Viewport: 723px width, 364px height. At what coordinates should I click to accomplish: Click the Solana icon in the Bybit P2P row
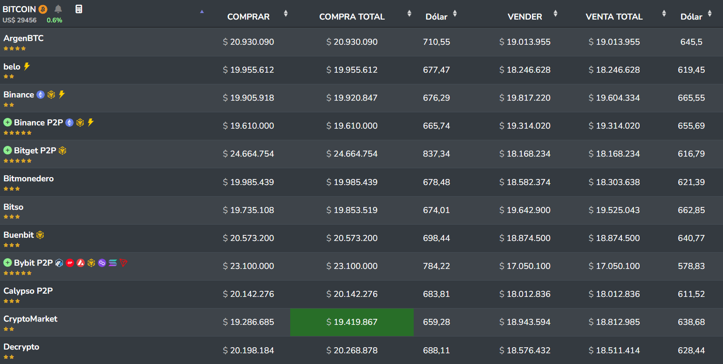[x=113, y=263]
